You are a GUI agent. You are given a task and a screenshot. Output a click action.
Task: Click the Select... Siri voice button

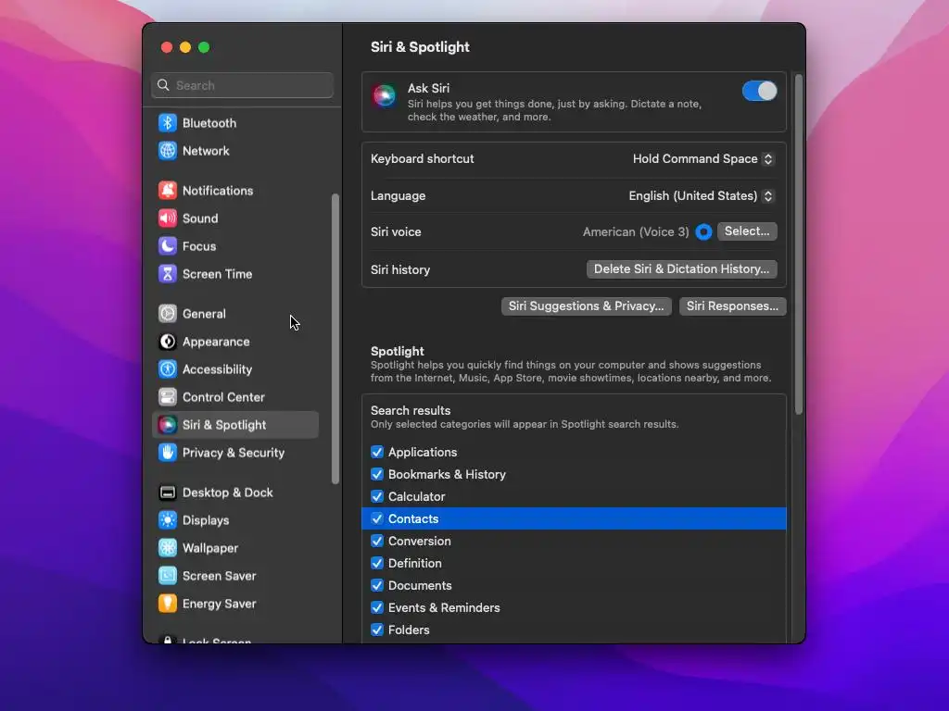pos(747,231)
